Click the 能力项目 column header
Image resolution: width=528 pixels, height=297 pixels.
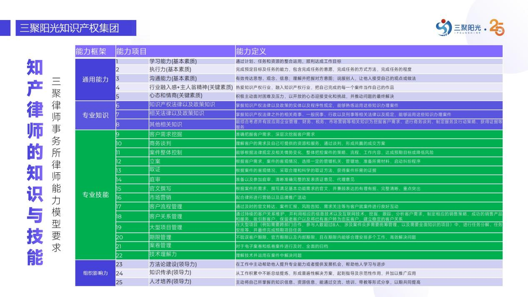pyautogui.click(x=175, y=52)
